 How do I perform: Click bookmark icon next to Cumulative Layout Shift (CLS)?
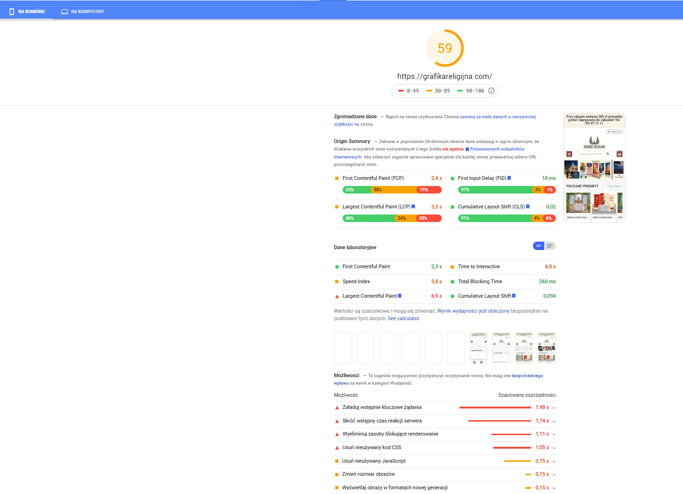[x=528, y=207]
